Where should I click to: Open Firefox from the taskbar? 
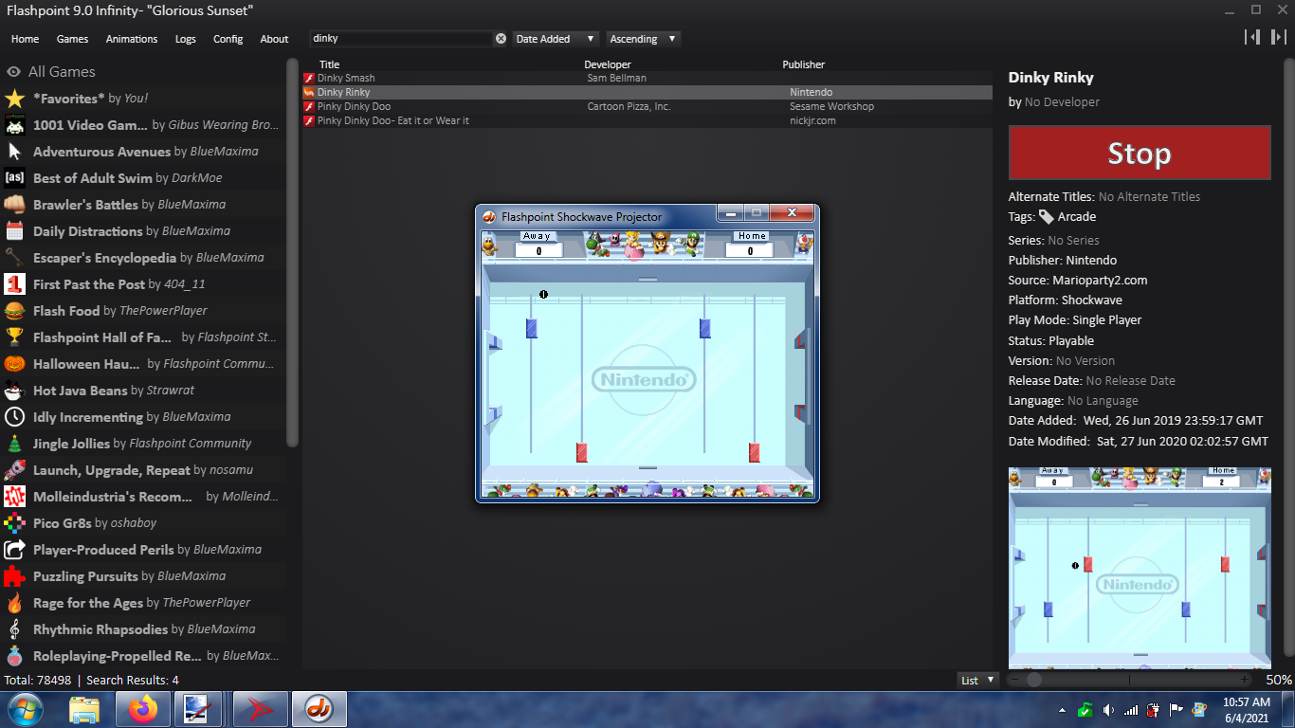pos(143,709)
